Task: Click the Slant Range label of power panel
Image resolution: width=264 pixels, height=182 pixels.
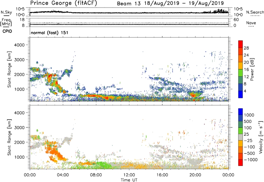Action: click(9, 69)
